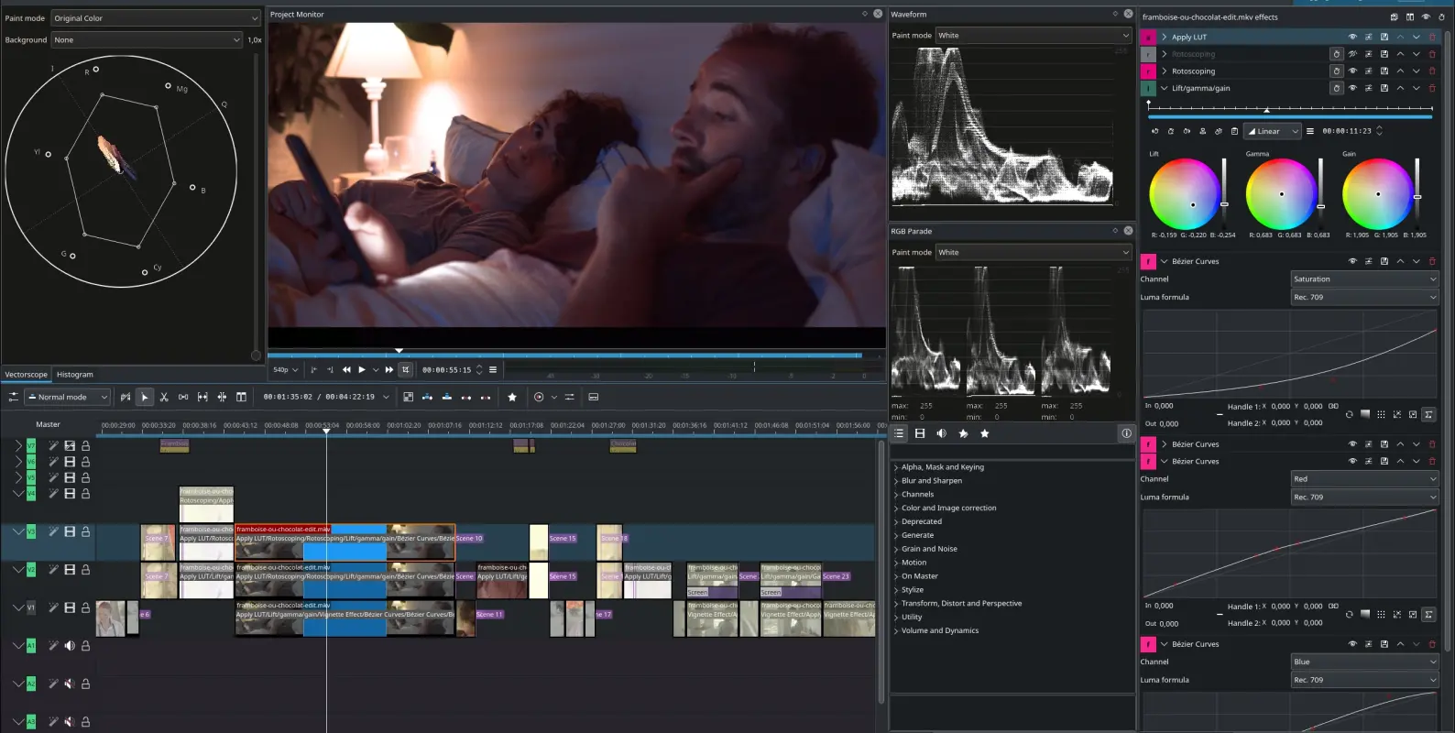This screenshot has width=1455, height=733.
Task: Toggle visibility of Apply LUT effect
Action: tap(1352, 37)
